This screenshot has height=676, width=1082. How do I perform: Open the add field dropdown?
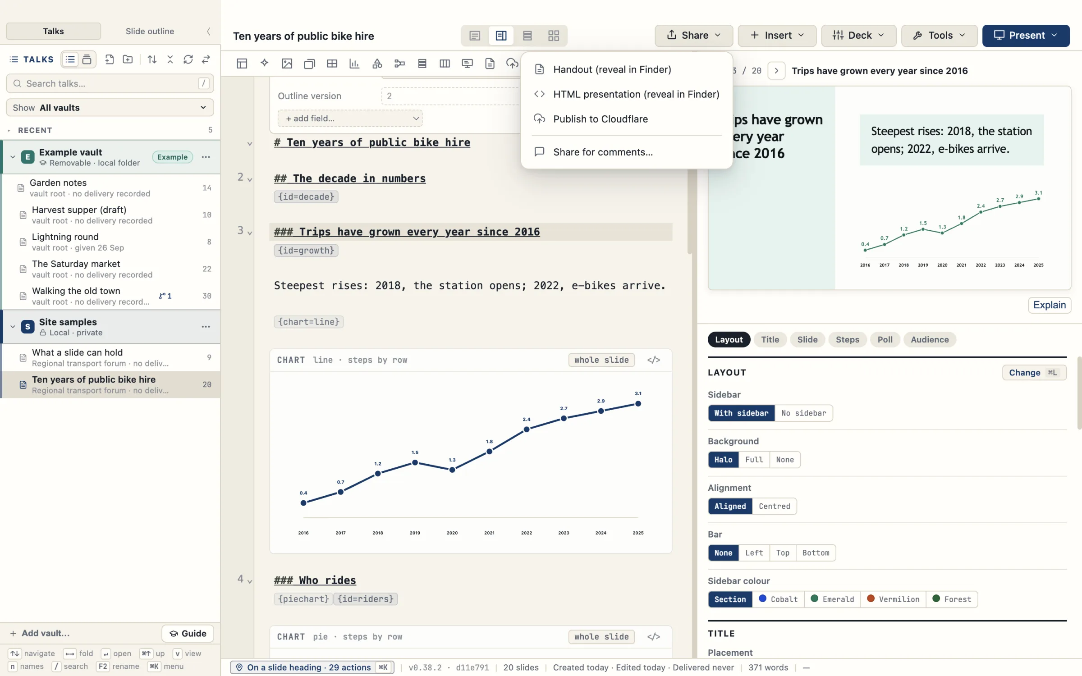[350, 118]
